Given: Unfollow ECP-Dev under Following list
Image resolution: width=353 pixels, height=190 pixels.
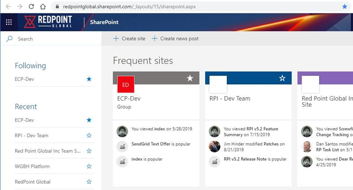Looking at the screenshot, I should point(89,79).
